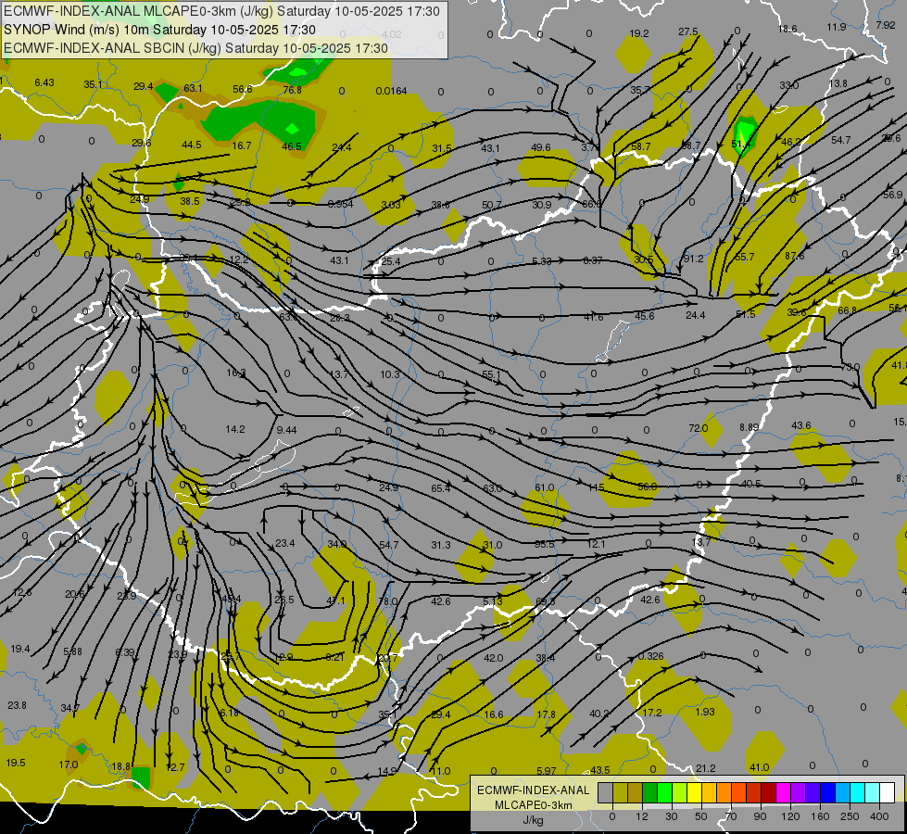This screenshot has width=907, height=834.
Task: Click the legend scale label 90
Action: click(x=760, y=816)
